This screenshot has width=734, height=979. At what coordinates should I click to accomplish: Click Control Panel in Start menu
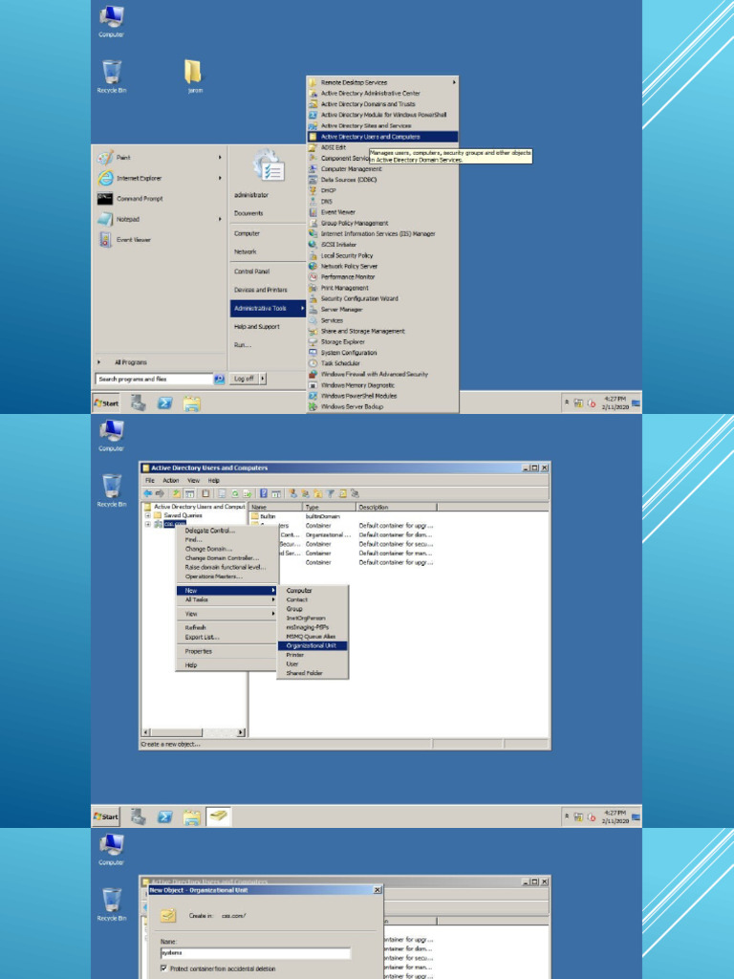pyautogui.click(x=251, y=272)
